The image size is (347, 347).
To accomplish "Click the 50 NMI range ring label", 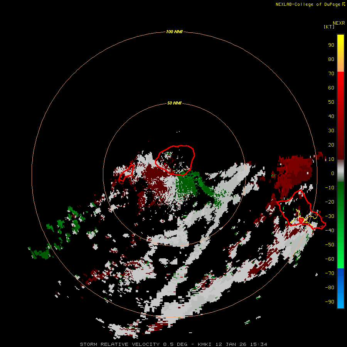I will point(174,103).
